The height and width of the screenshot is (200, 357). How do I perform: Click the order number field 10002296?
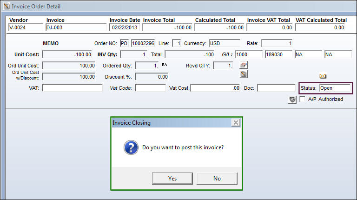tap(143, 43)
